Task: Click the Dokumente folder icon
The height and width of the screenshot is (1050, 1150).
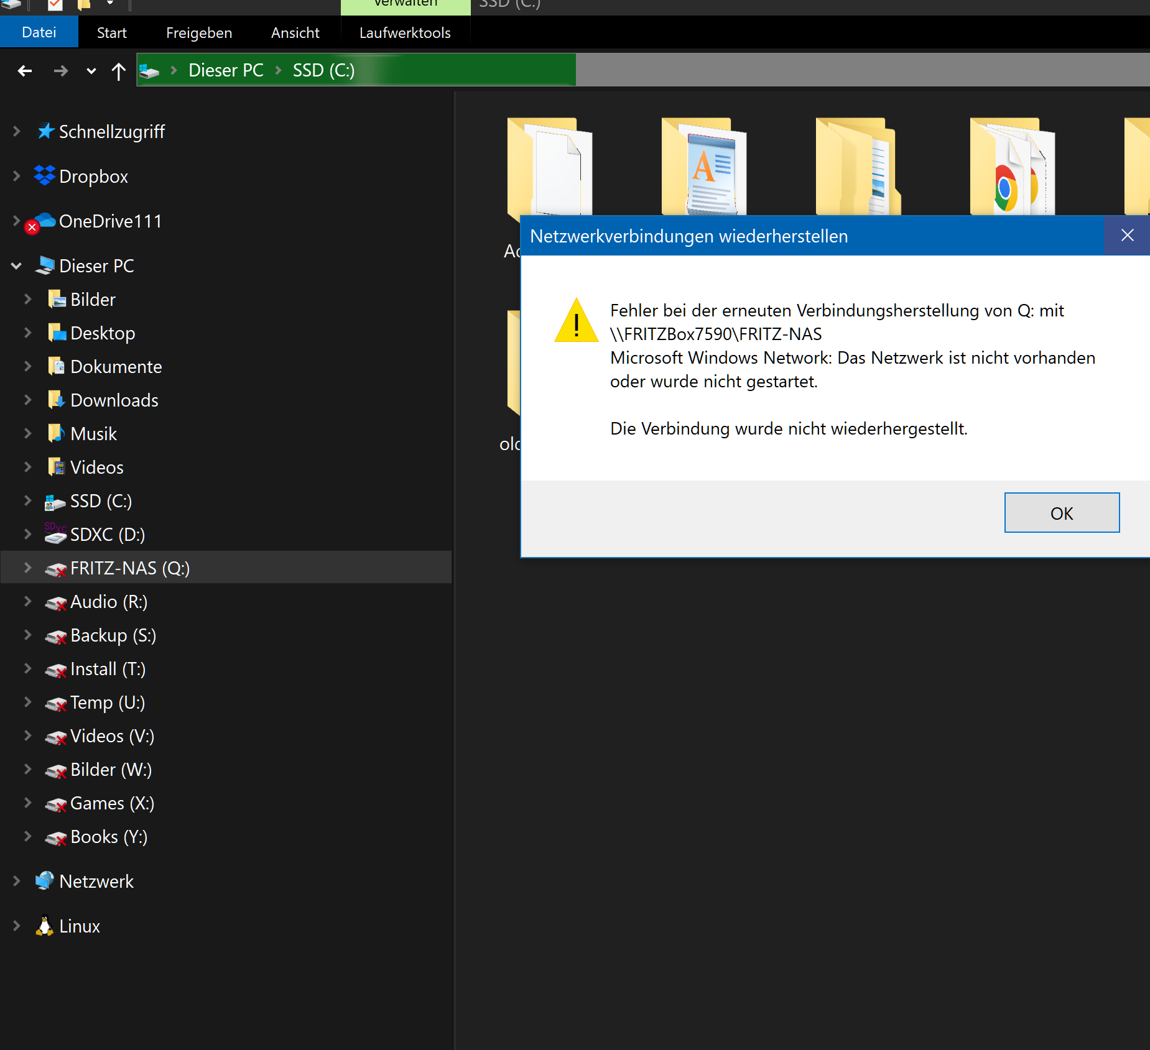Action: (57, 366)
